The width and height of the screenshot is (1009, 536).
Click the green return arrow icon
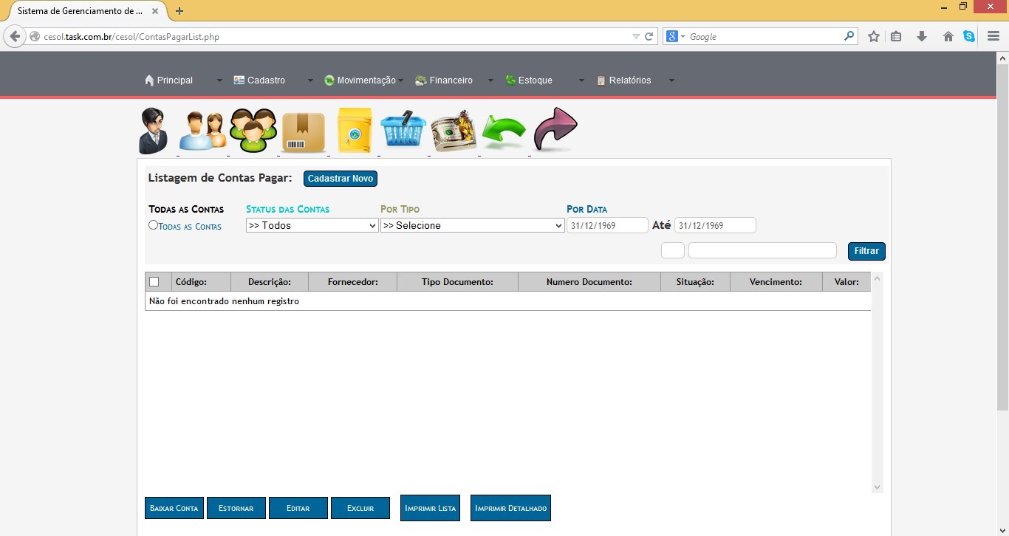504,131
